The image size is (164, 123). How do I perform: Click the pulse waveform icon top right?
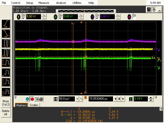(149, 9)
